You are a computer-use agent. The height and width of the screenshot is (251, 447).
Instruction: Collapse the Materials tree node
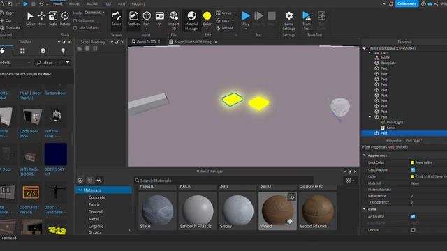click(80, 190)
